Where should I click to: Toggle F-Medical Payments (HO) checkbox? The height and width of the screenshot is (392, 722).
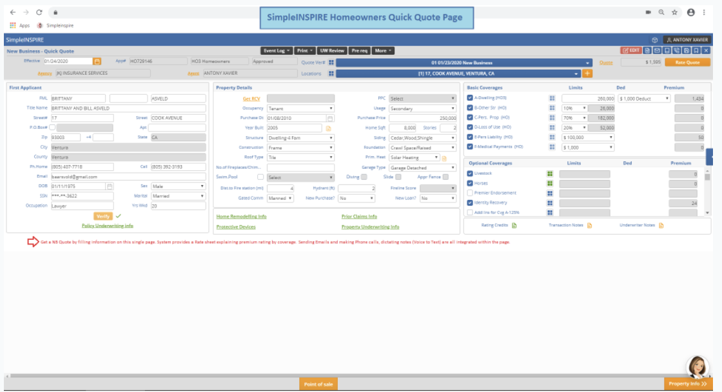470,146
